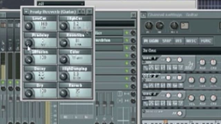
Task: Open the All dropdown at the top
Action: pyautogui.click(x=61, y=3)
